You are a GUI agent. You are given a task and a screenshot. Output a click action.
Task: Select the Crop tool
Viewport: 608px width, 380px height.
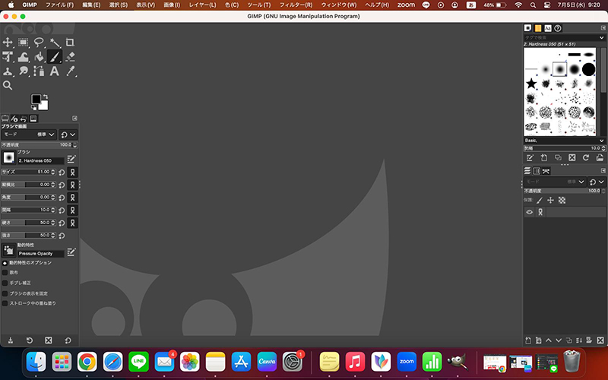click(x=70, y=43)
